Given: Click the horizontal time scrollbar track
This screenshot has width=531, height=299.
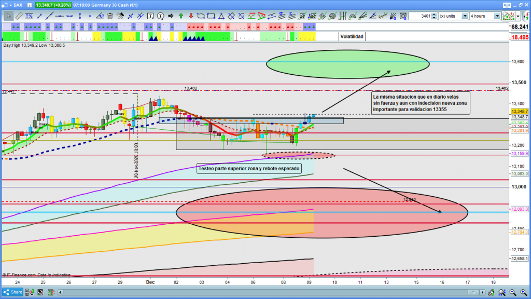Looking at the screenshot, I should (259, 292).
